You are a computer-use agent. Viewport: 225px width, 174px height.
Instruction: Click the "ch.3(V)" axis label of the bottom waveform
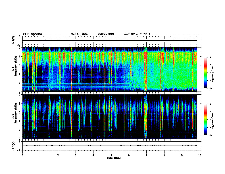pos(13,146)
